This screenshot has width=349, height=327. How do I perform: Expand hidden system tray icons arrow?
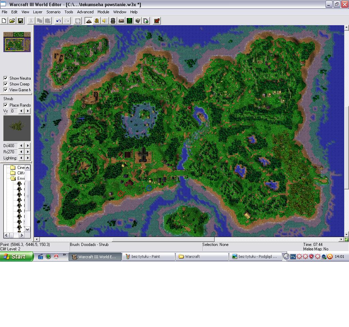[286, 256]
